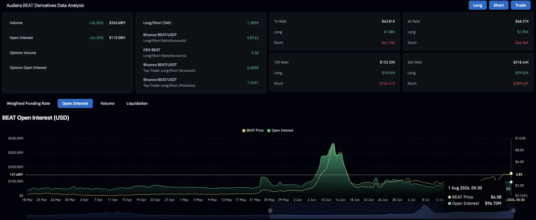Screen dimensions: 536x220
Task: Click the Options Volume label
Action: coord(23,53)
